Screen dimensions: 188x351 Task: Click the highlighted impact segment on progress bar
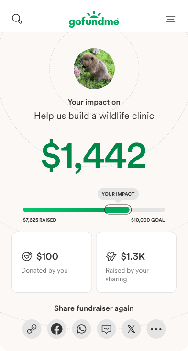coord(118,210)
